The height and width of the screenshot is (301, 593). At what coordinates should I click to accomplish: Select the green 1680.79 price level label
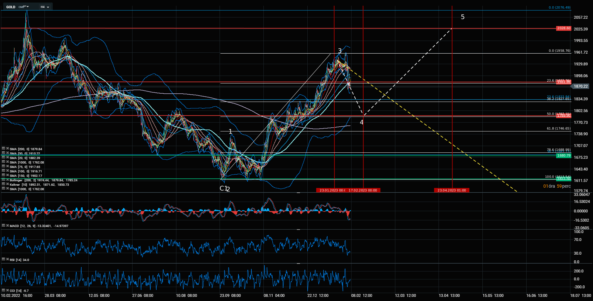pos(563,156)
